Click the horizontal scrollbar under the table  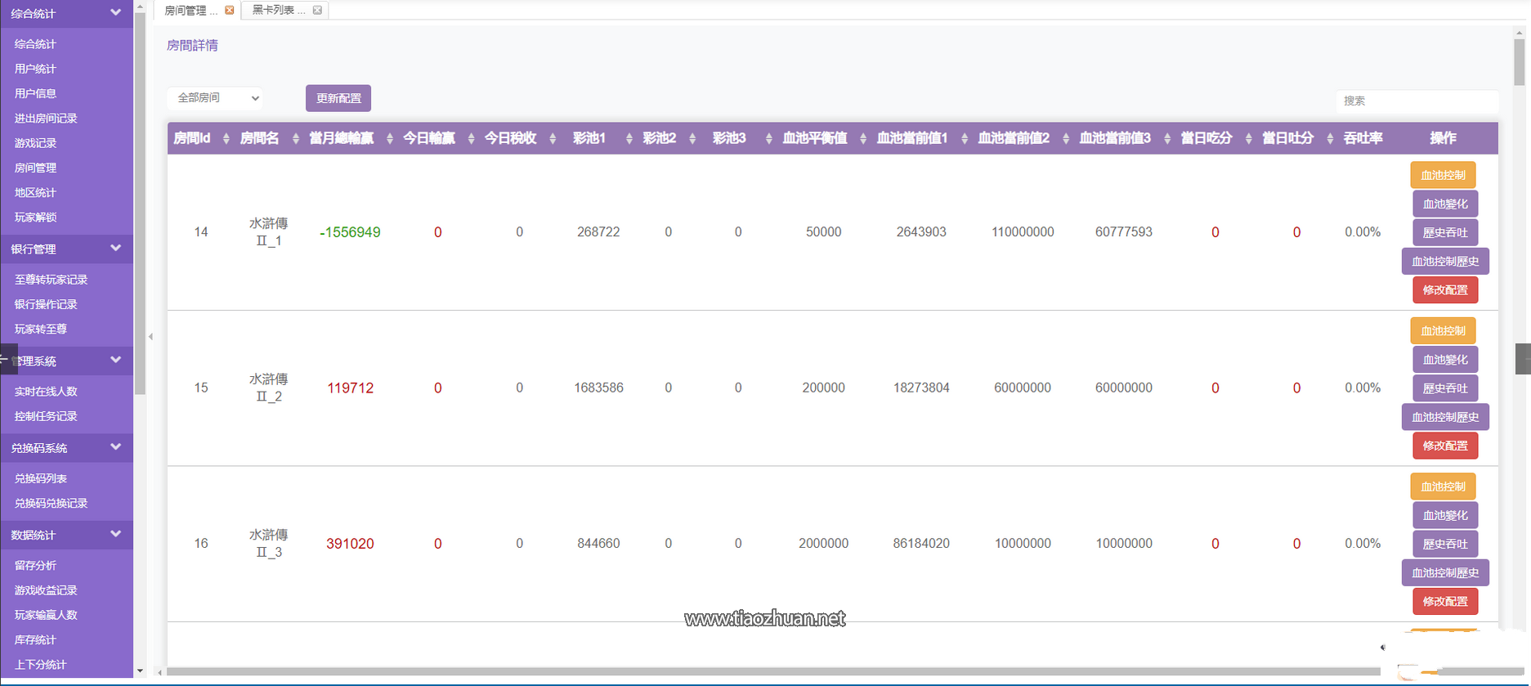pos(768,672)
